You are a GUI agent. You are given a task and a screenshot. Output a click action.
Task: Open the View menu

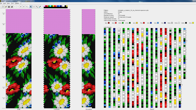[8, 3]
